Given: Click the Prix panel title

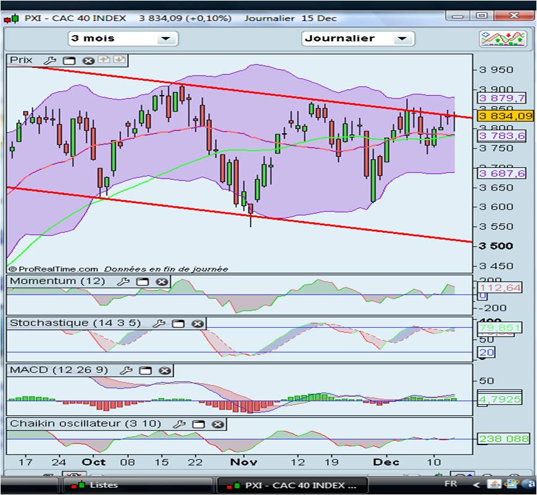Looking at the screenshot, I should [x=21, y=60].
